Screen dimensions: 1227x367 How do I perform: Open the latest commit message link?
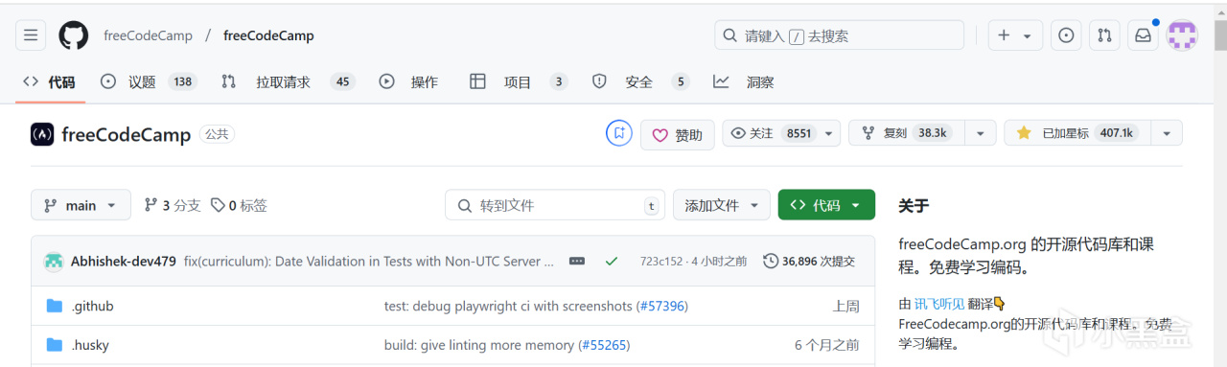click(x=369, y=261)
